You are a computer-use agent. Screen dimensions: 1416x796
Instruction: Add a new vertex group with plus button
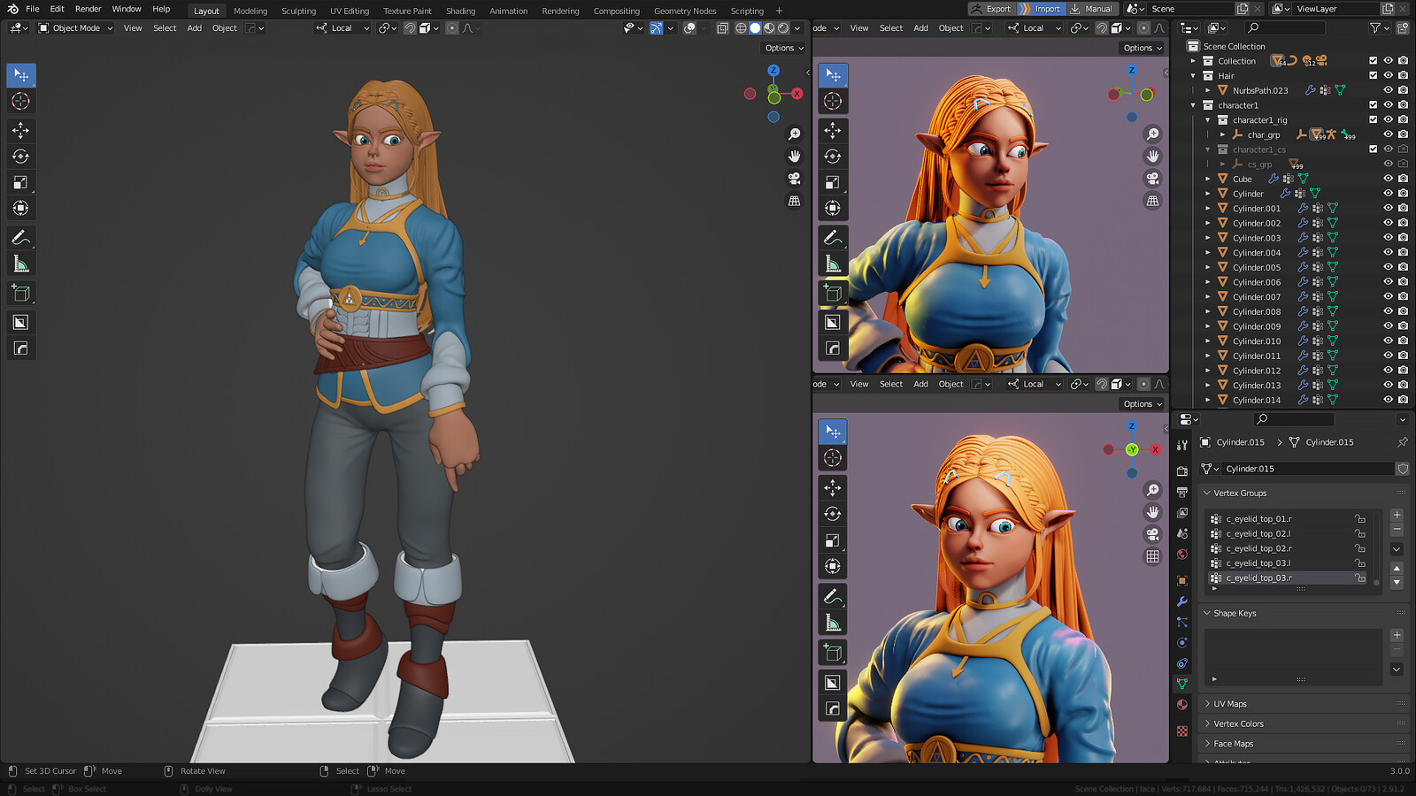tap(1397, 515)
